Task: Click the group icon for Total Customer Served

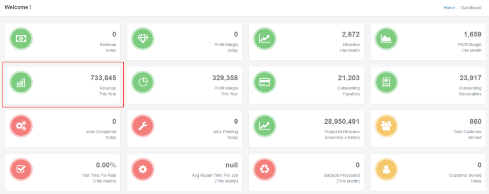Action: (386, 126)
